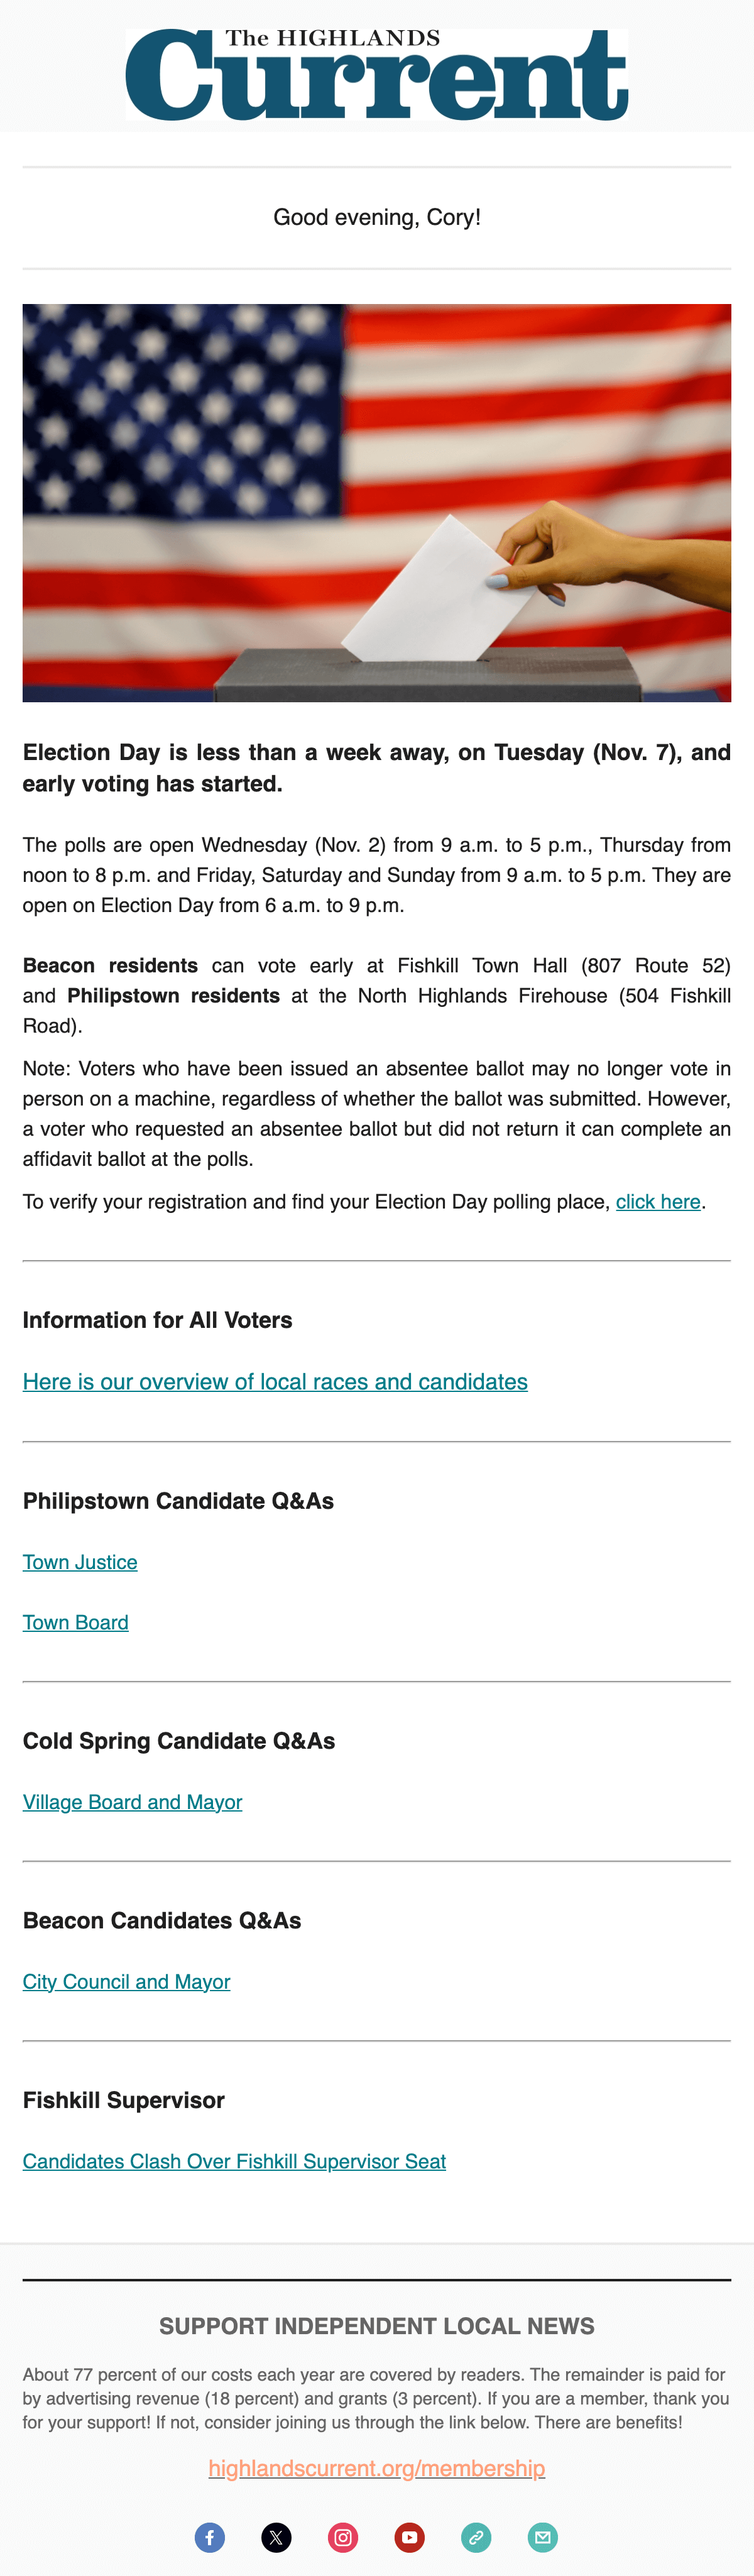Click the email envelope icon
Screen dimensions: 754x2576
[543, 2537]
